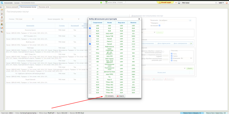Open the bar chart reports sidebar icon
Image resolution: width=229 pixels, height=114 pixels.
tap(2, 28)
